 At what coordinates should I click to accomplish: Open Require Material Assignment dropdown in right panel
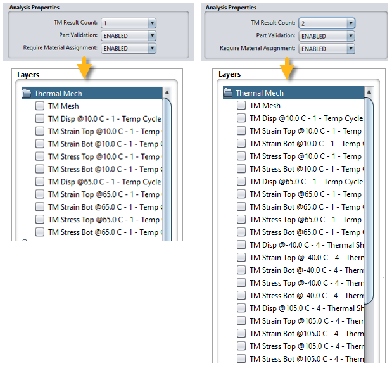(x=327, y=49)
